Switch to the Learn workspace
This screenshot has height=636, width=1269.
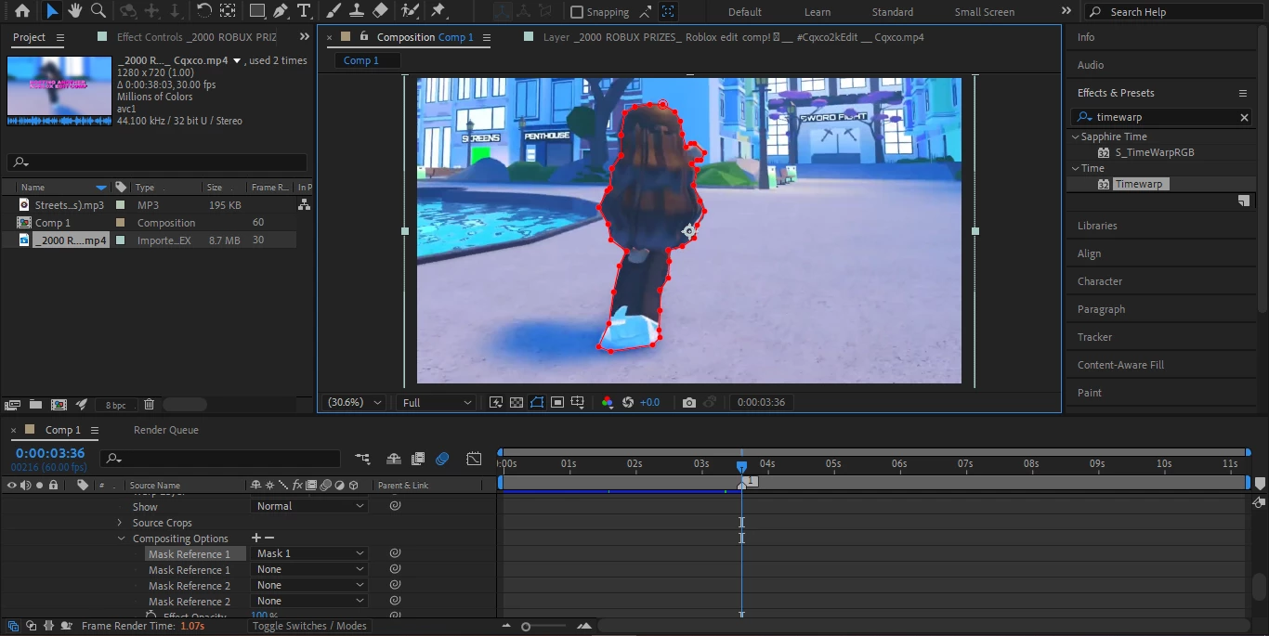coord(818,12)
